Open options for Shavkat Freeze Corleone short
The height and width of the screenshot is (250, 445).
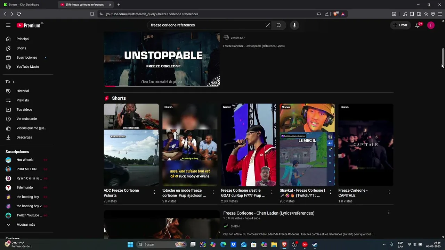[x=330, y=192]
